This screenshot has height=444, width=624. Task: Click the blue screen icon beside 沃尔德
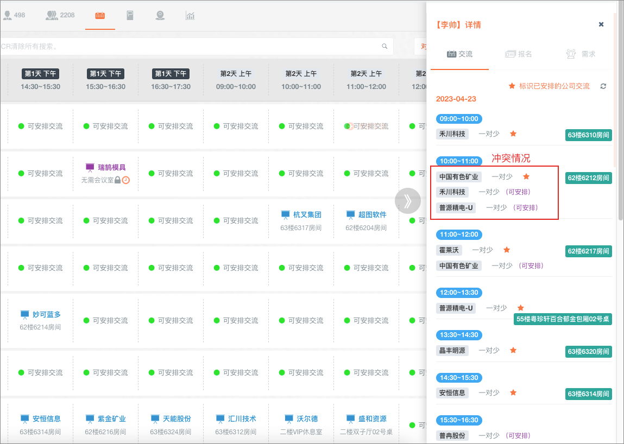coord(289,419)
